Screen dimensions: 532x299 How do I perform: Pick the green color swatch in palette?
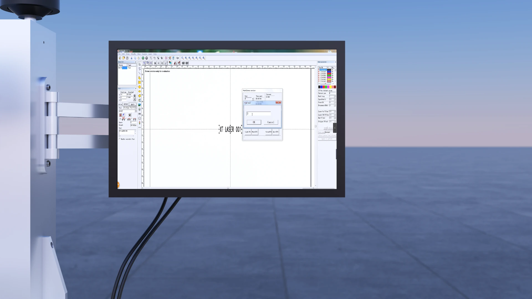click(x=326, y=87)
